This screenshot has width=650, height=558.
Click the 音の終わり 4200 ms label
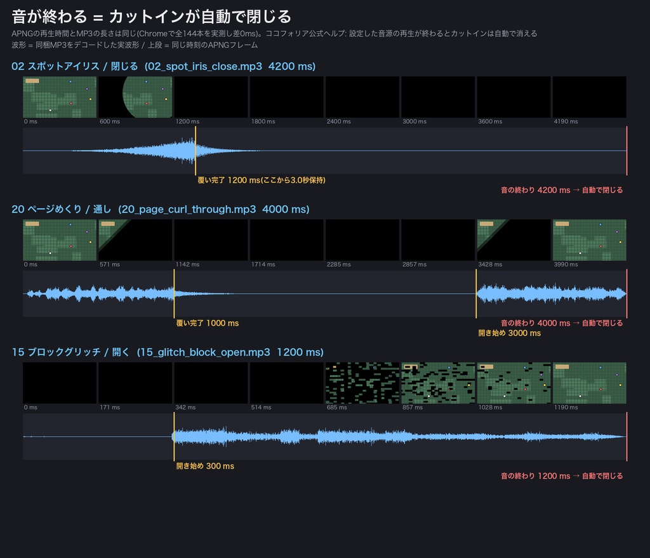(562, 190)
